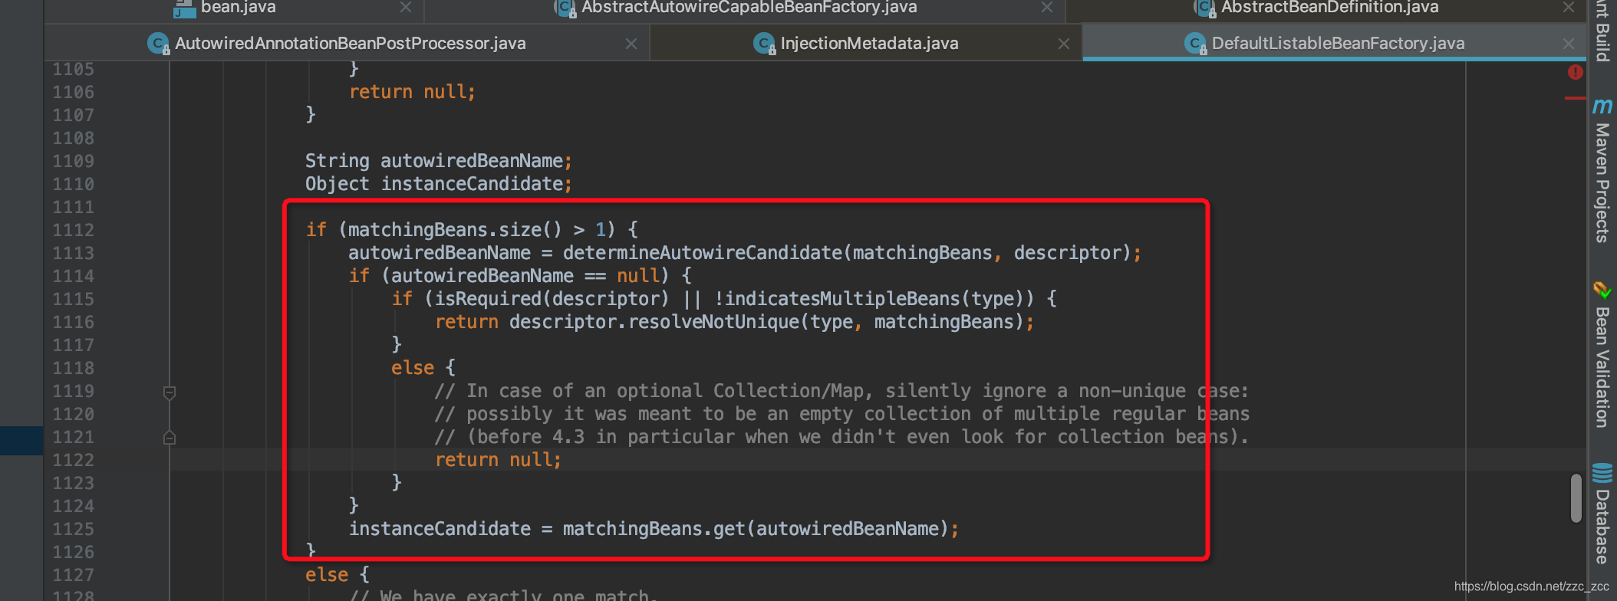Viewport: 1617px width, 601px height.
Task: Switch to InjectionMetadata.java tab
Action: point(869,44)
